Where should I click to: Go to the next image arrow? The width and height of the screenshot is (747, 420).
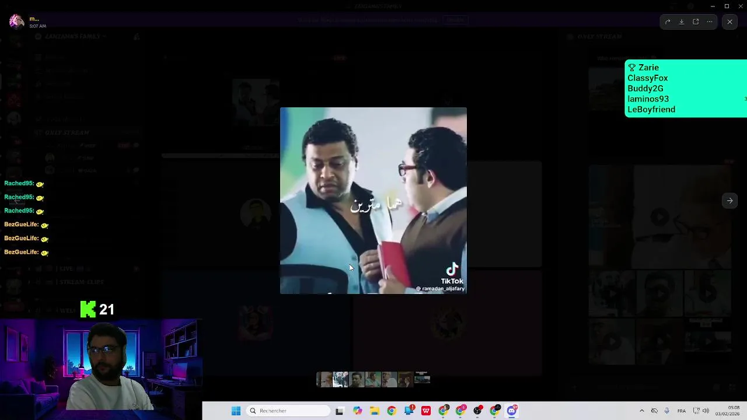(729, 201)
